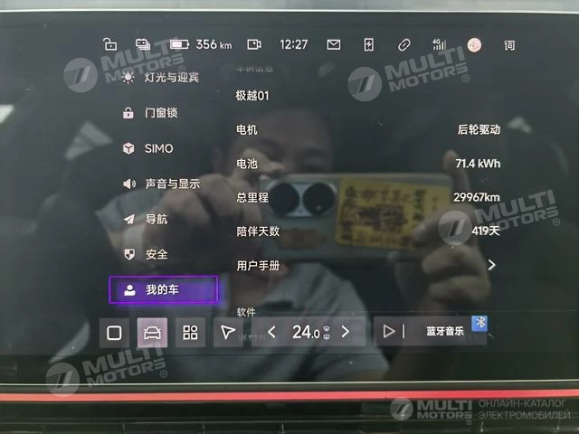
Task: Expand the 用户手册 chevron arrow
Action: click(491, 265)
